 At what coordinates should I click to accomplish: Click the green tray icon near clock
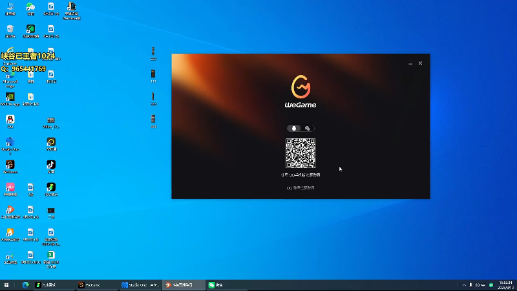491,285
